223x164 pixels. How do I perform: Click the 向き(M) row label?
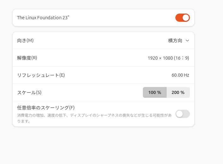25,41
